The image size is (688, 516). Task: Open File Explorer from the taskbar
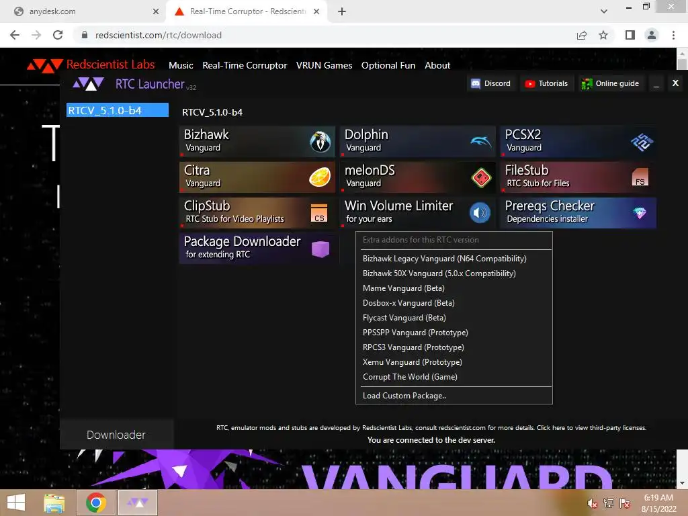pos(54,503)
